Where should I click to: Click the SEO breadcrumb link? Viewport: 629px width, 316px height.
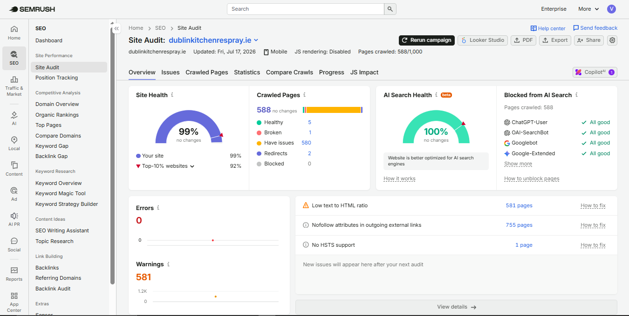pos(160,28)
